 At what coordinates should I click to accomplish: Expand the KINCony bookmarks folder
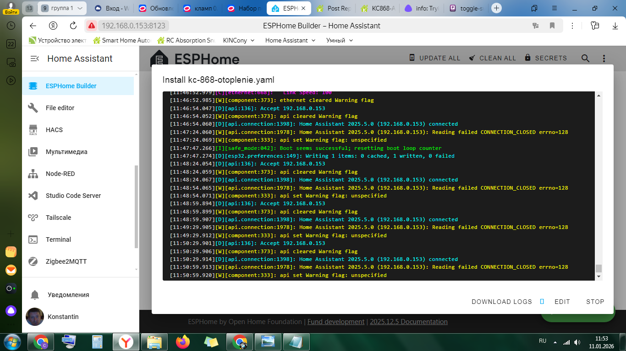coord(238,40)
